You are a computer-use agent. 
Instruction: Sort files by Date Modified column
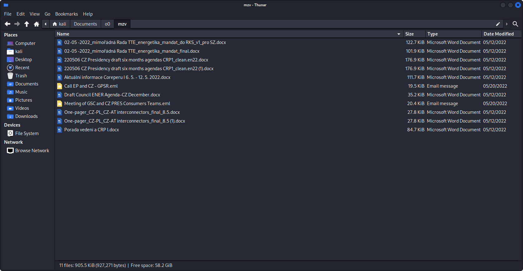[x=498, y=34]
